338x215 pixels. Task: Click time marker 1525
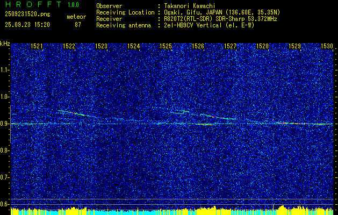[166, 46]
